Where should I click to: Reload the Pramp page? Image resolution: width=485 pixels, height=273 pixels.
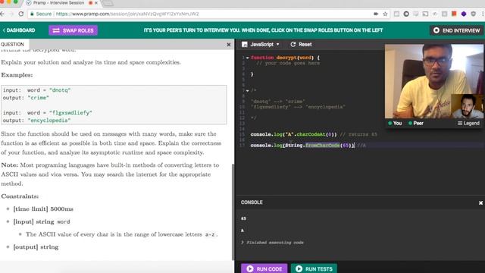click(x=21, y=14)
